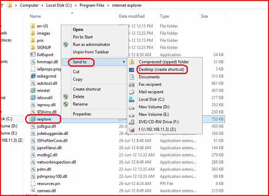Select Desktop (create shortcut)
This screenshot has height=196, width=269.
[x=161, y=70]
